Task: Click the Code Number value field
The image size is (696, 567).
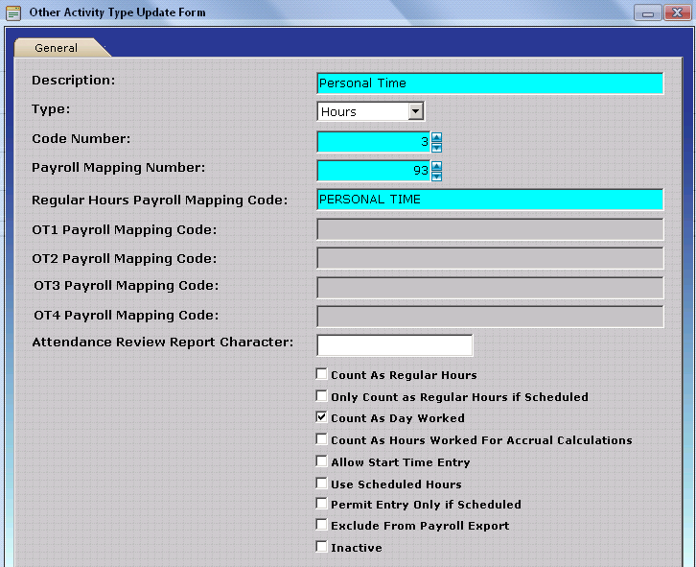Action: (373, 142)
